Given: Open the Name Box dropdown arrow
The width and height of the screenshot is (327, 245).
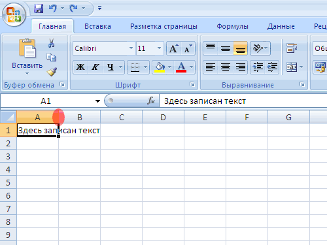Looking at the screenshot, I should coord(97,101).
